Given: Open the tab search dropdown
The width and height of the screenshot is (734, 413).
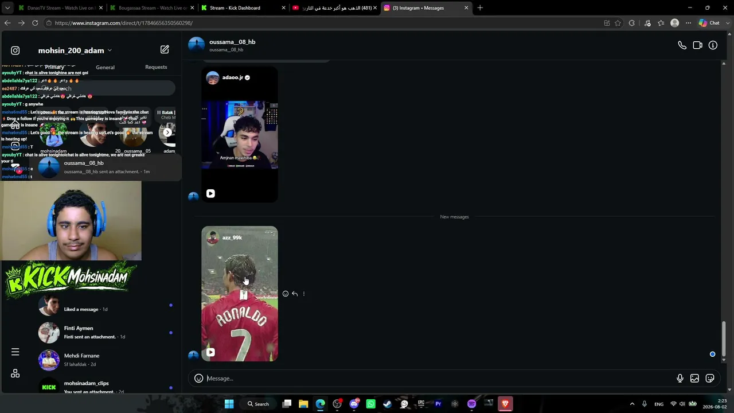Looking at the screenshot, I should click(7, 8).
